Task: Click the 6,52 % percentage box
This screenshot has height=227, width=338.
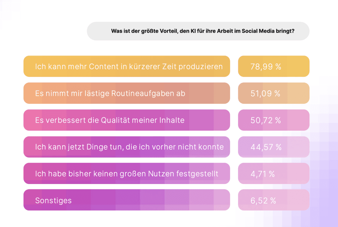Action: [274, 200]
